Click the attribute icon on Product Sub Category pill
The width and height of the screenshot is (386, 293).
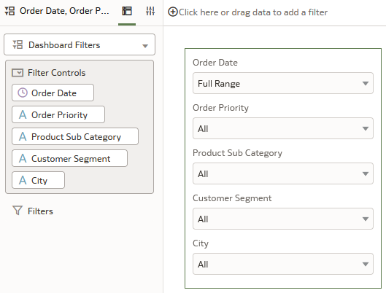coord(23,137)
